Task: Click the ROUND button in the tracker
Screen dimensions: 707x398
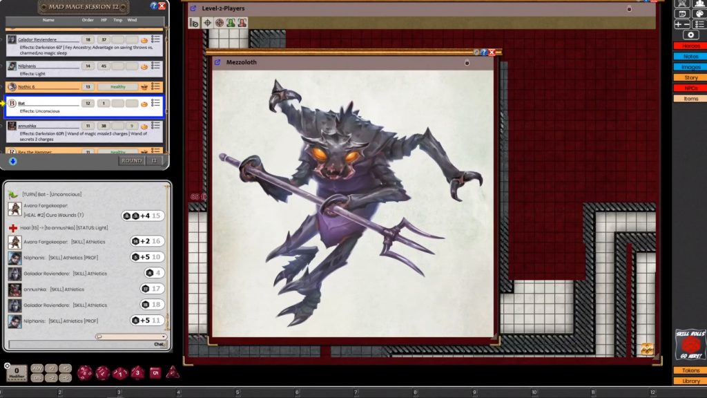Action: pos(132,160)
